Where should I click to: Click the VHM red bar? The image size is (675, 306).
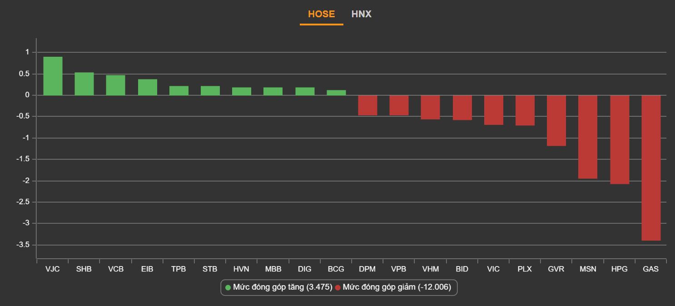[x=430, y=107]
